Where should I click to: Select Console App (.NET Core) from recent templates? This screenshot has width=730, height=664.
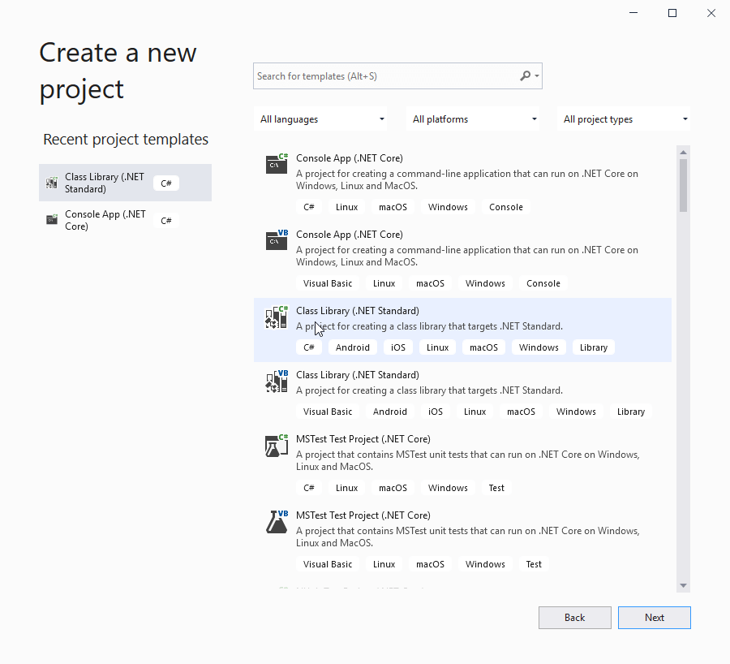pyautogui.click(x=105, y=220)
